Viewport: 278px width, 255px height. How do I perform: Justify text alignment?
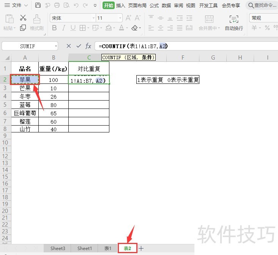(180, 28)
